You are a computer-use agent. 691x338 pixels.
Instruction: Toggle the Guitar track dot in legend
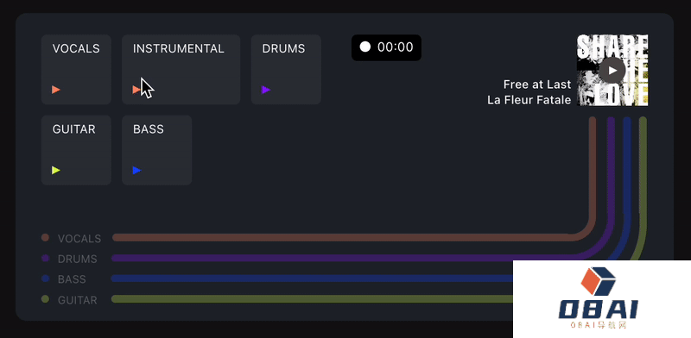45,299
